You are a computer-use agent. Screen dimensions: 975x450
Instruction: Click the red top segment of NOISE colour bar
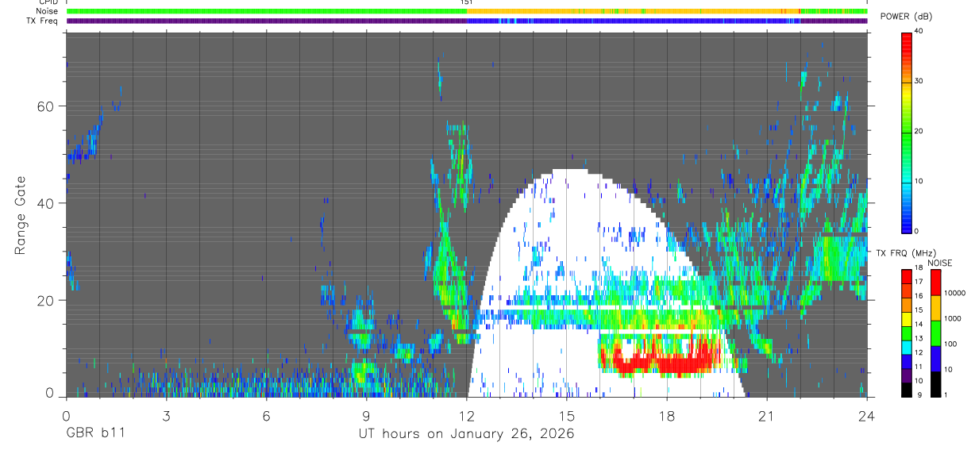click(x=935, y=283)
